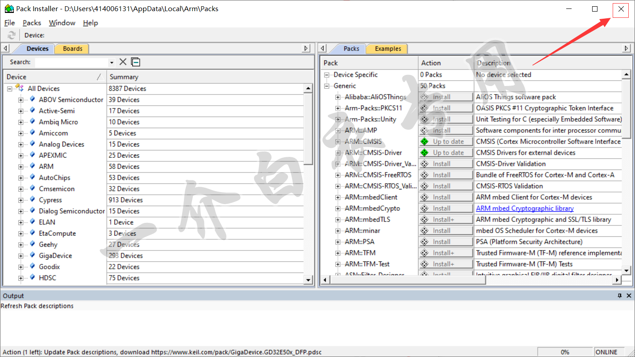The width and height of the screenshot is (635, 357).
Task: Expand the ARM::CMSIS-FreeRTOS pack
Action: point(338,175)
